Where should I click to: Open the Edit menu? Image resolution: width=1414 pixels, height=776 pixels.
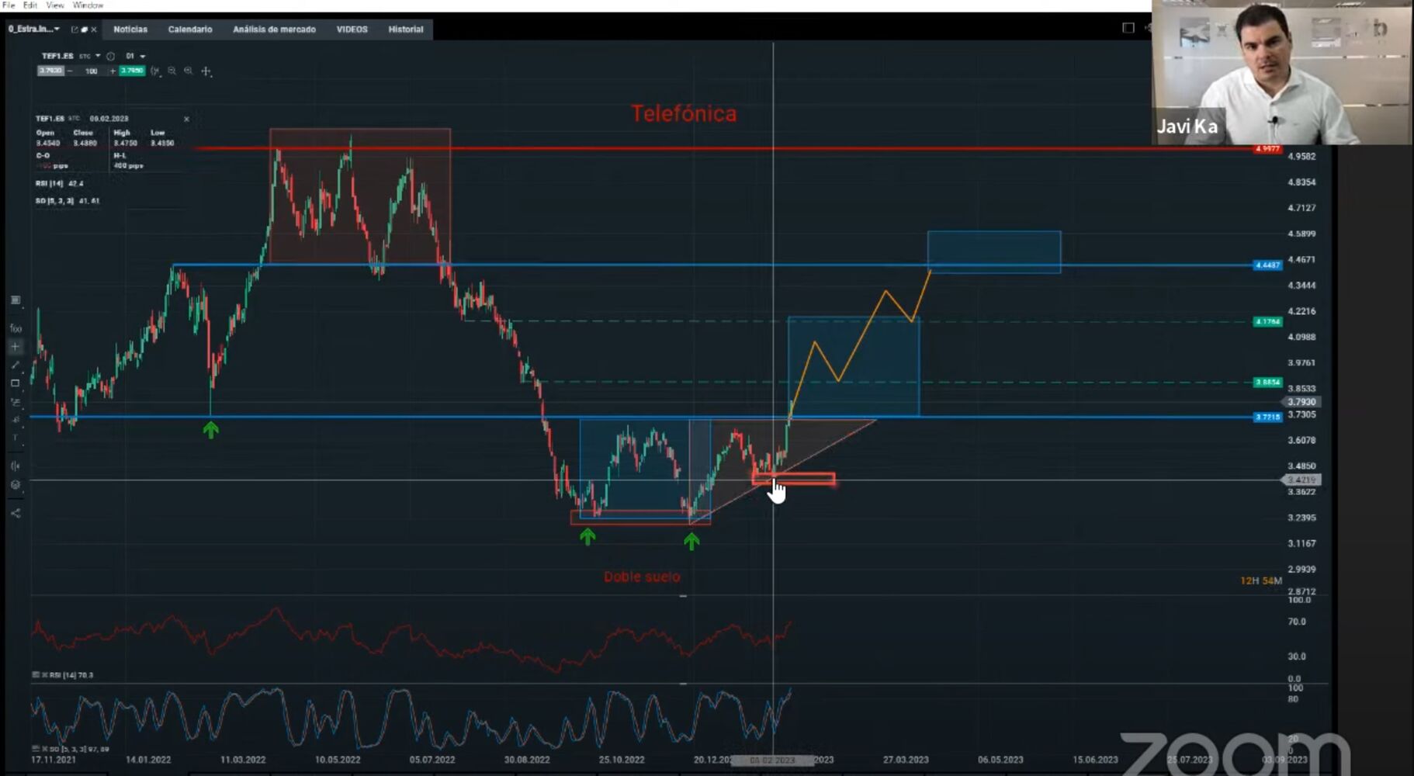(x=30, y=5)
